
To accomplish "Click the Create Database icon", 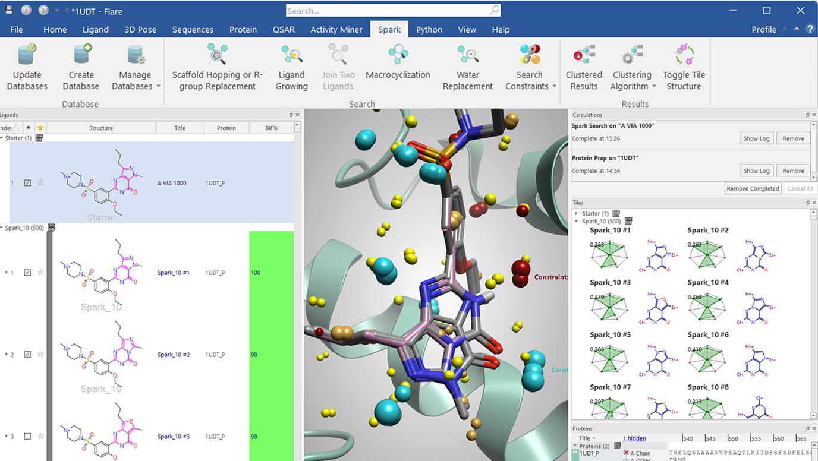I will pos(81,55).
